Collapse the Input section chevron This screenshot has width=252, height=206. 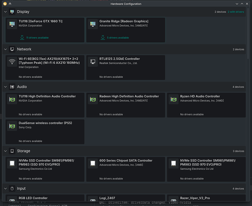point(5,188)
